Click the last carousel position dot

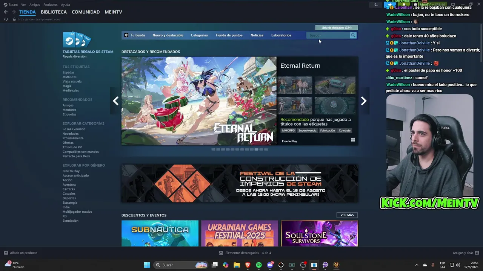tap(266, 149)
